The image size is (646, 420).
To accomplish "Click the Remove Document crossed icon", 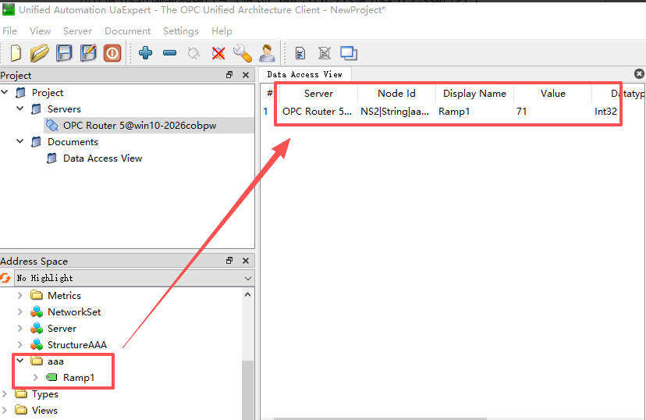I will click(x=325, y=53).
